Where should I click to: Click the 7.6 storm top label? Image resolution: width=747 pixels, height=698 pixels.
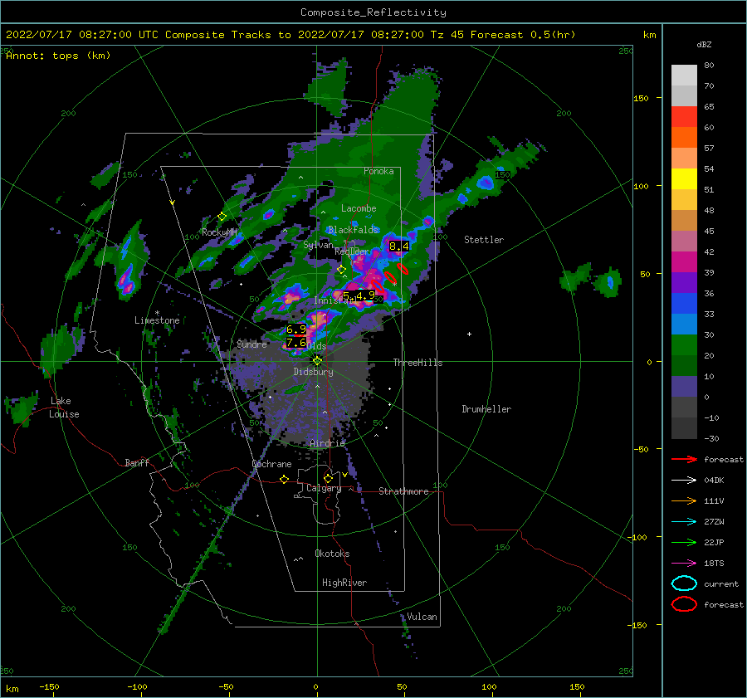295,343
